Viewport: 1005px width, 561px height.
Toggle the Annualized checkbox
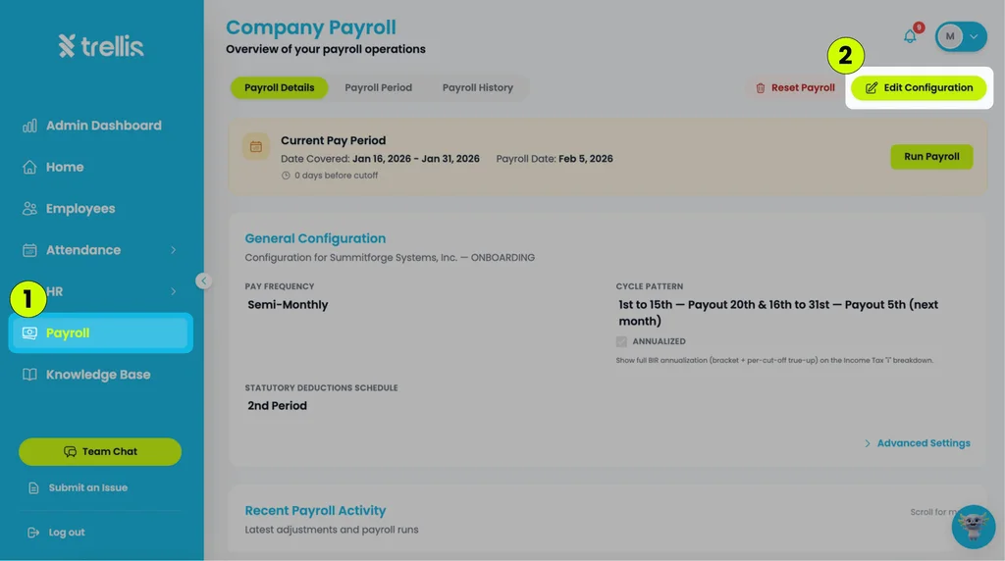pos(621,342)
